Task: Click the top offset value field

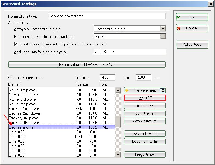Action: pos(143,78)
